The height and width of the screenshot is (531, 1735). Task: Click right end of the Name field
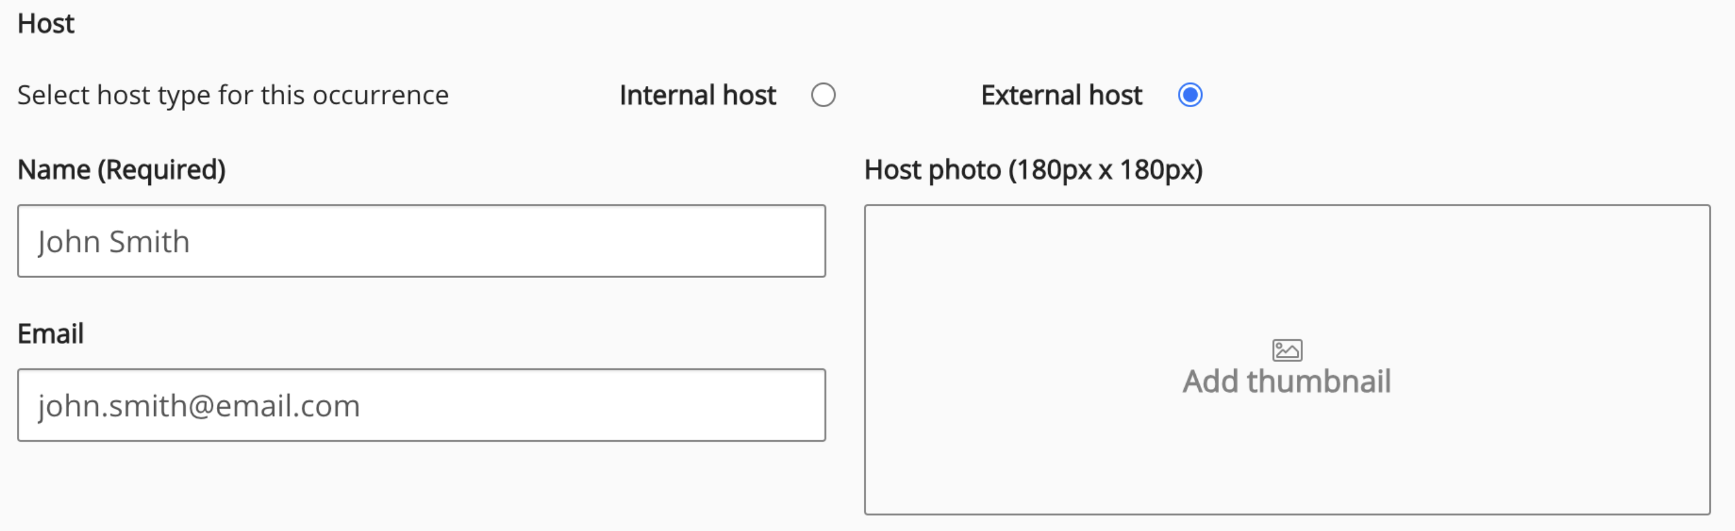[795, 241]
